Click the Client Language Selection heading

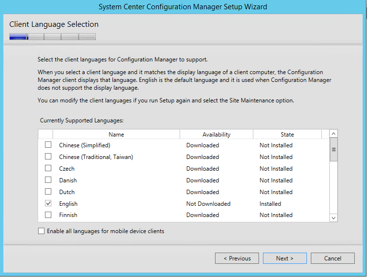click(x=54, y=24)
